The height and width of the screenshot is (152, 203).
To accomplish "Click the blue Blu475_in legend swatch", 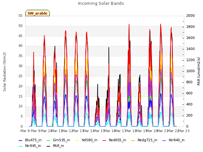I will point(21,140).
